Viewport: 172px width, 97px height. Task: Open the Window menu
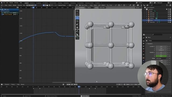[x=16, y=3]
